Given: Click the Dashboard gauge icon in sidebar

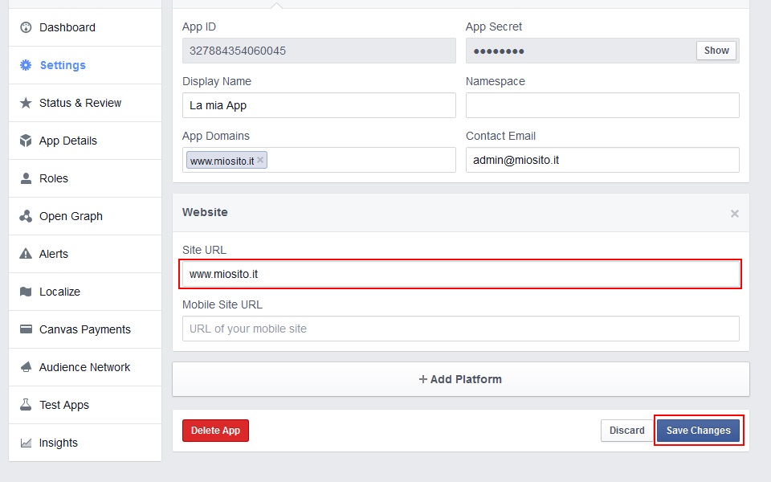Looking at the screenshot, I should (26, 27).
